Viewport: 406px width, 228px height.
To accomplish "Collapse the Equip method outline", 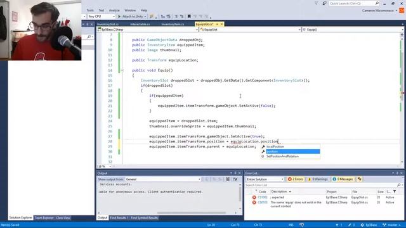I will [x=122, y=70].
